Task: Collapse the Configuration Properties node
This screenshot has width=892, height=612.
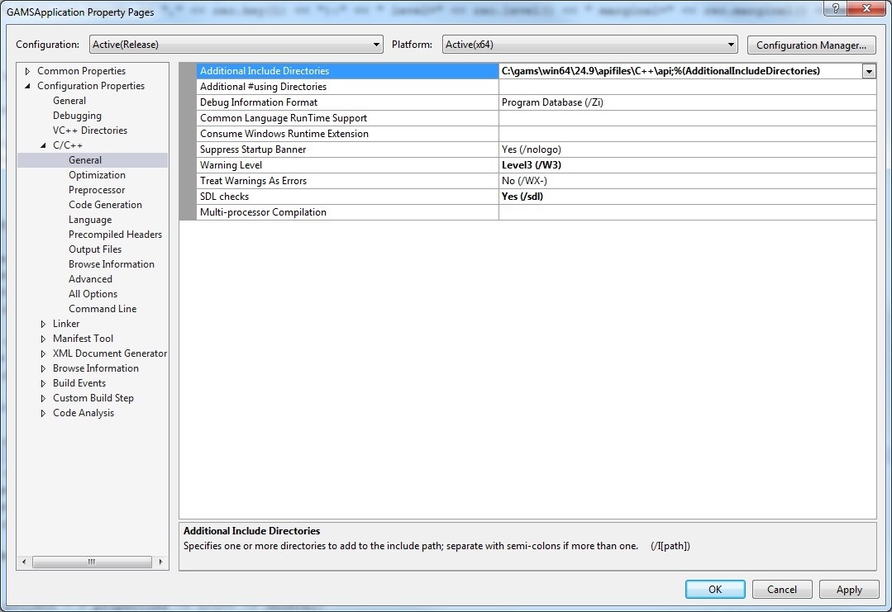Action: (x=27, y=86)
